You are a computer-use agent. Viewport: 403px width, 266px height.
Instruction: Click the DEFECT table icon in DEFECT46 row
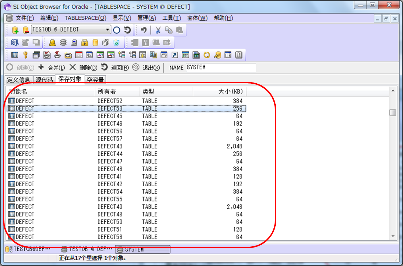[x=12, y=123]
